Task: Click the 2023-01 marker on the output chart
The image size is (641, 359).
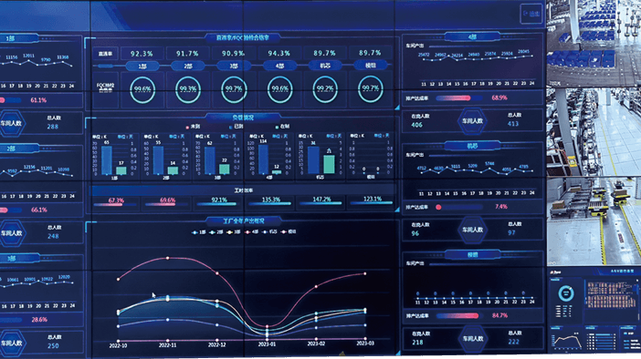Action: click(267, 344)
